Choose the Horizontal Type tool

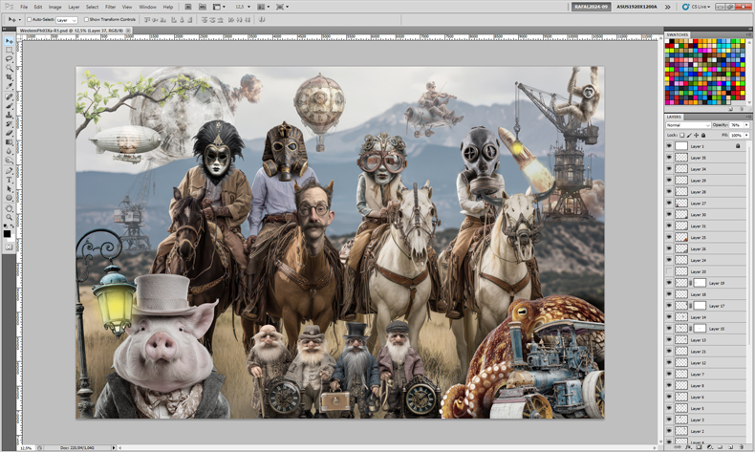coord(9,180)
